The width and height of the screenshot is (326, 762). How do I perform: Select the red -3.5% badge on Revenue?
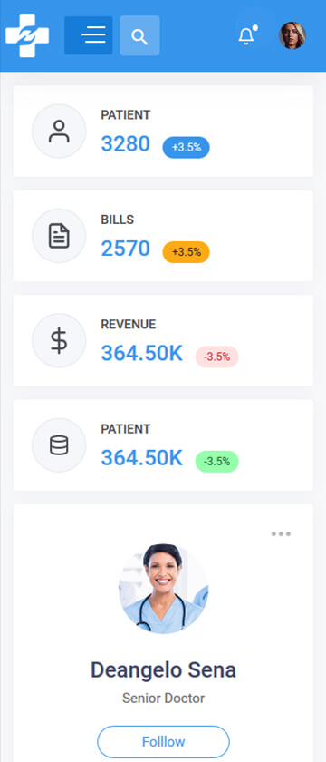point(216,357)
